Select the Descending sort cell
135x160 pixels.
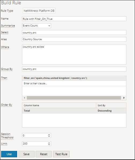111,111
